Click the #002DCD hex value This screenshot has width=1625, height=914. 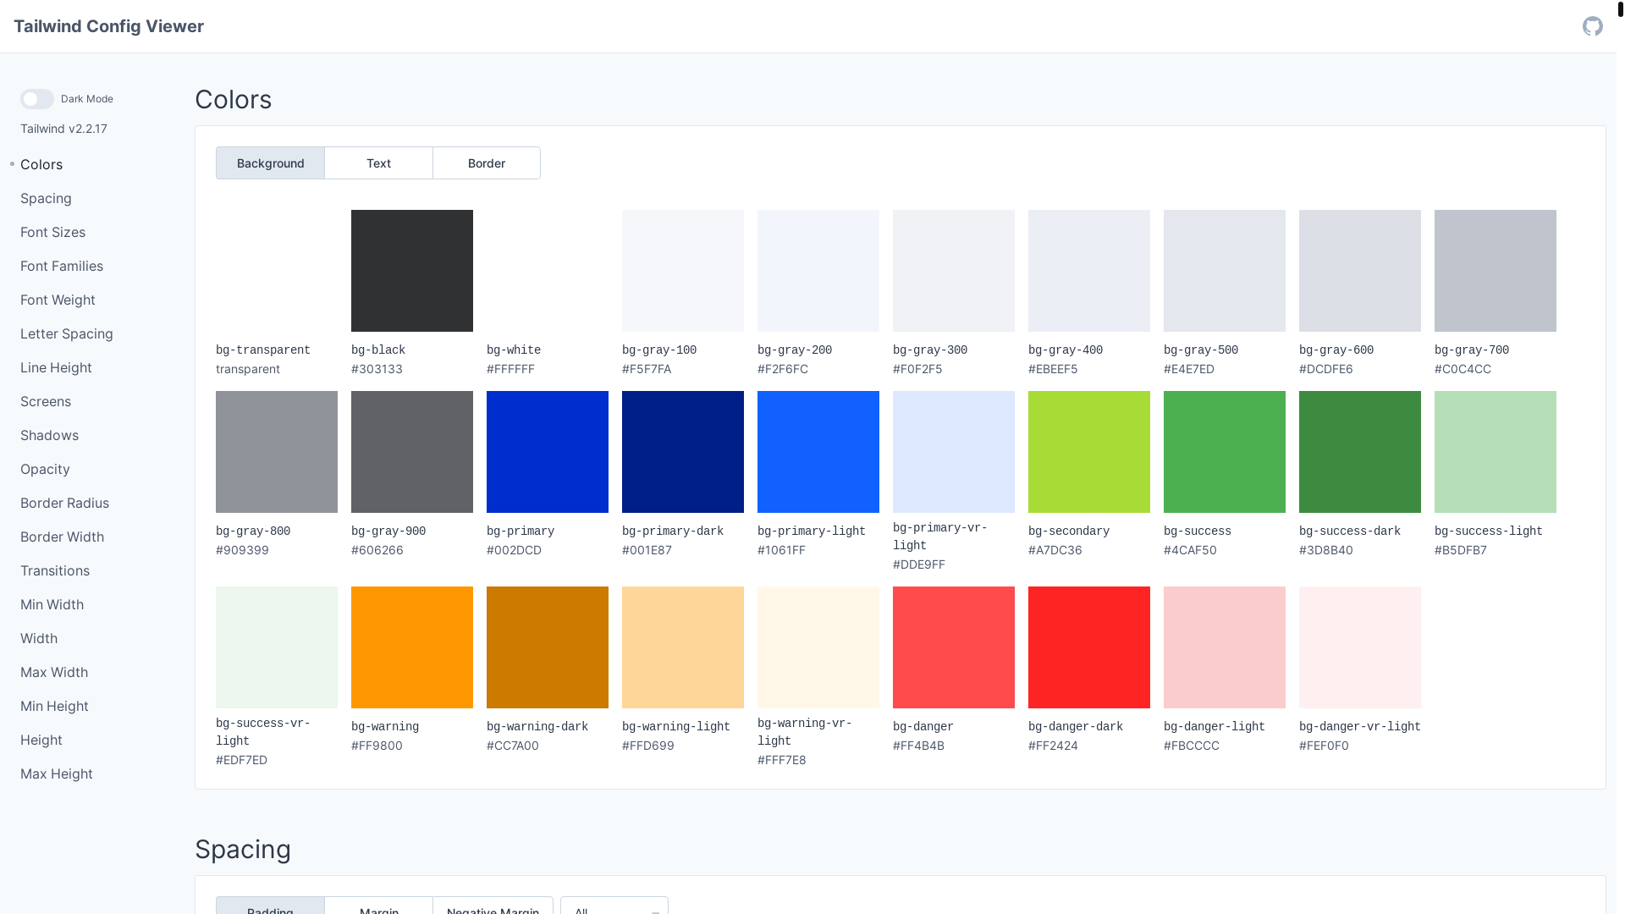click(x=514, y=550)
